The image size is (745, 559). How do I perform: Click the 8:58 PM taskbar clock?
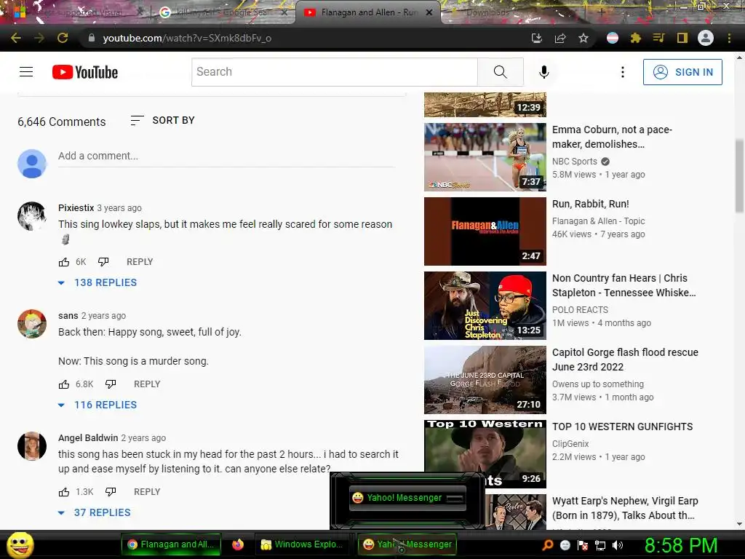[681, 544]
